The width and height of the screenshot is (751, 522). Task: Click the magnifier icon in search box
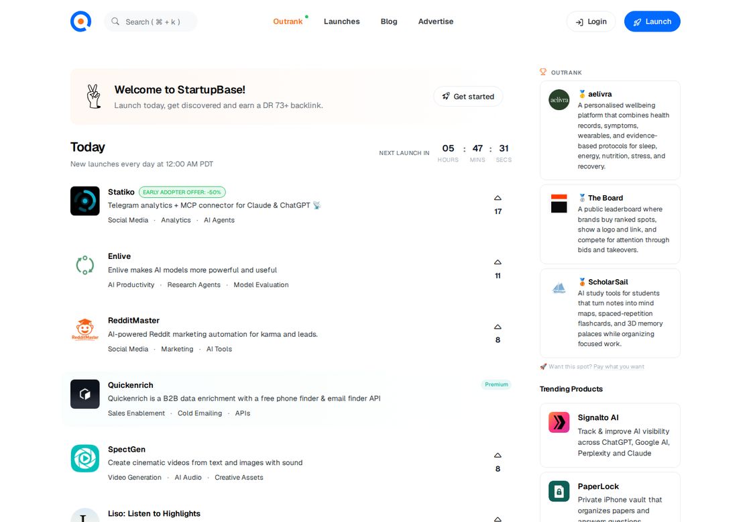[115, 21]
